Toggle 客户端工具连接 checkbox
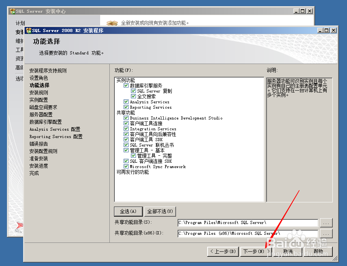This screenshot has width=347, height=266. click(126, 123)
